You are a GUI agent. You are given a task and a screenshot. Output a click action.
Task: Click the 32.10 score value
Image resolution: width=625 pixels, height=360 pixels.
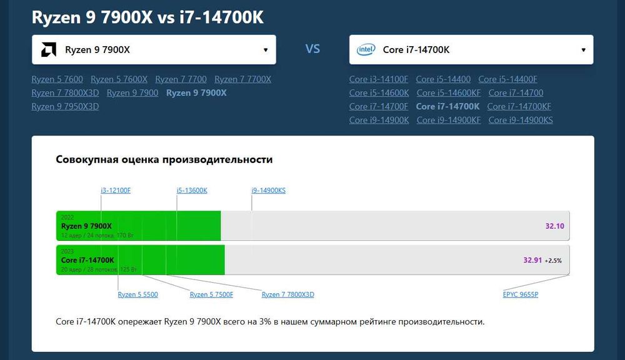click(x=555, y=226)
